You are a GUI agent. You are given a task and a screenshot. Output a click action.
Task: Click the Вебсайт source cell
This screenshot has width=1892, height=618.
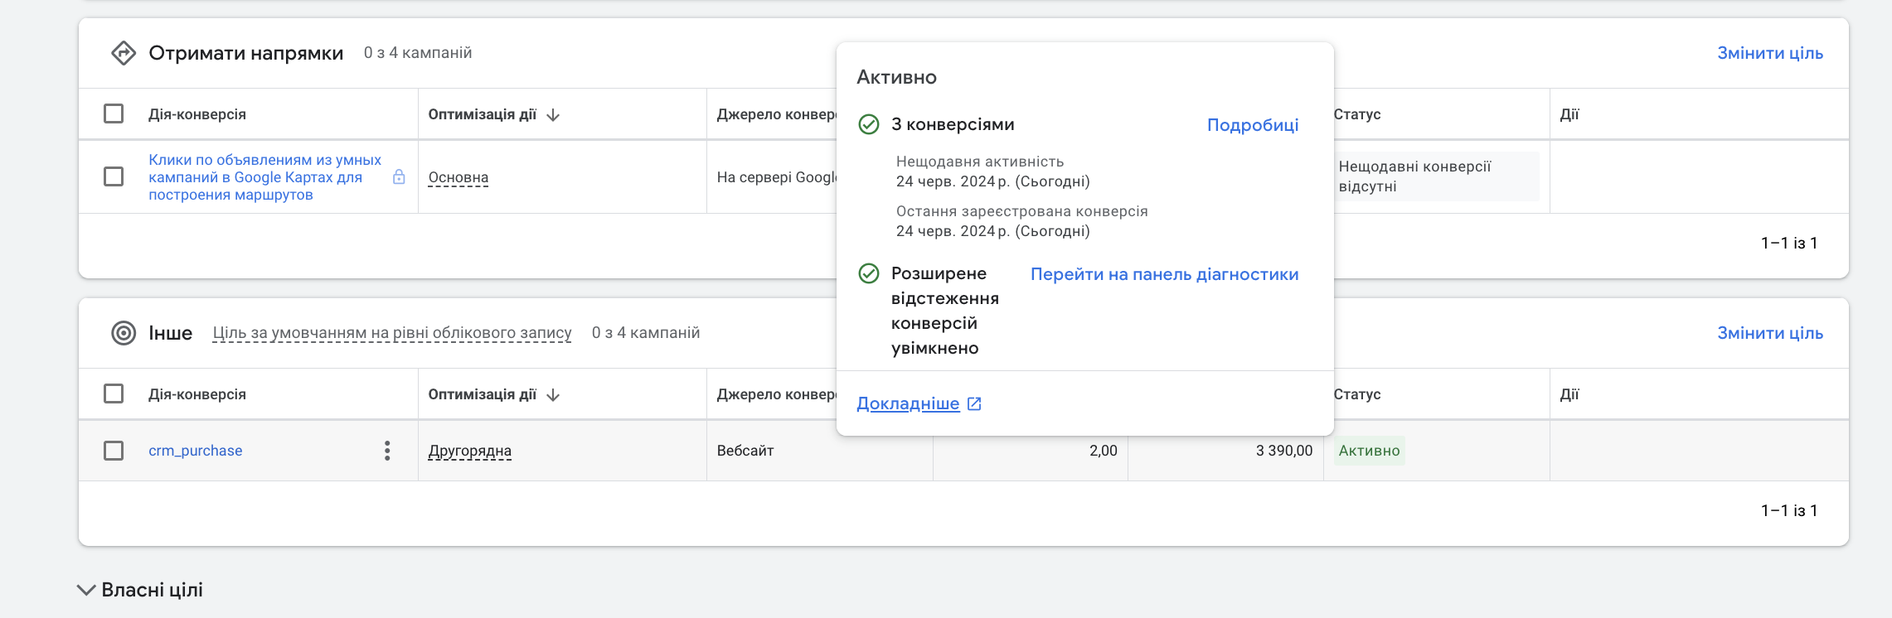(x=745, y=451)
